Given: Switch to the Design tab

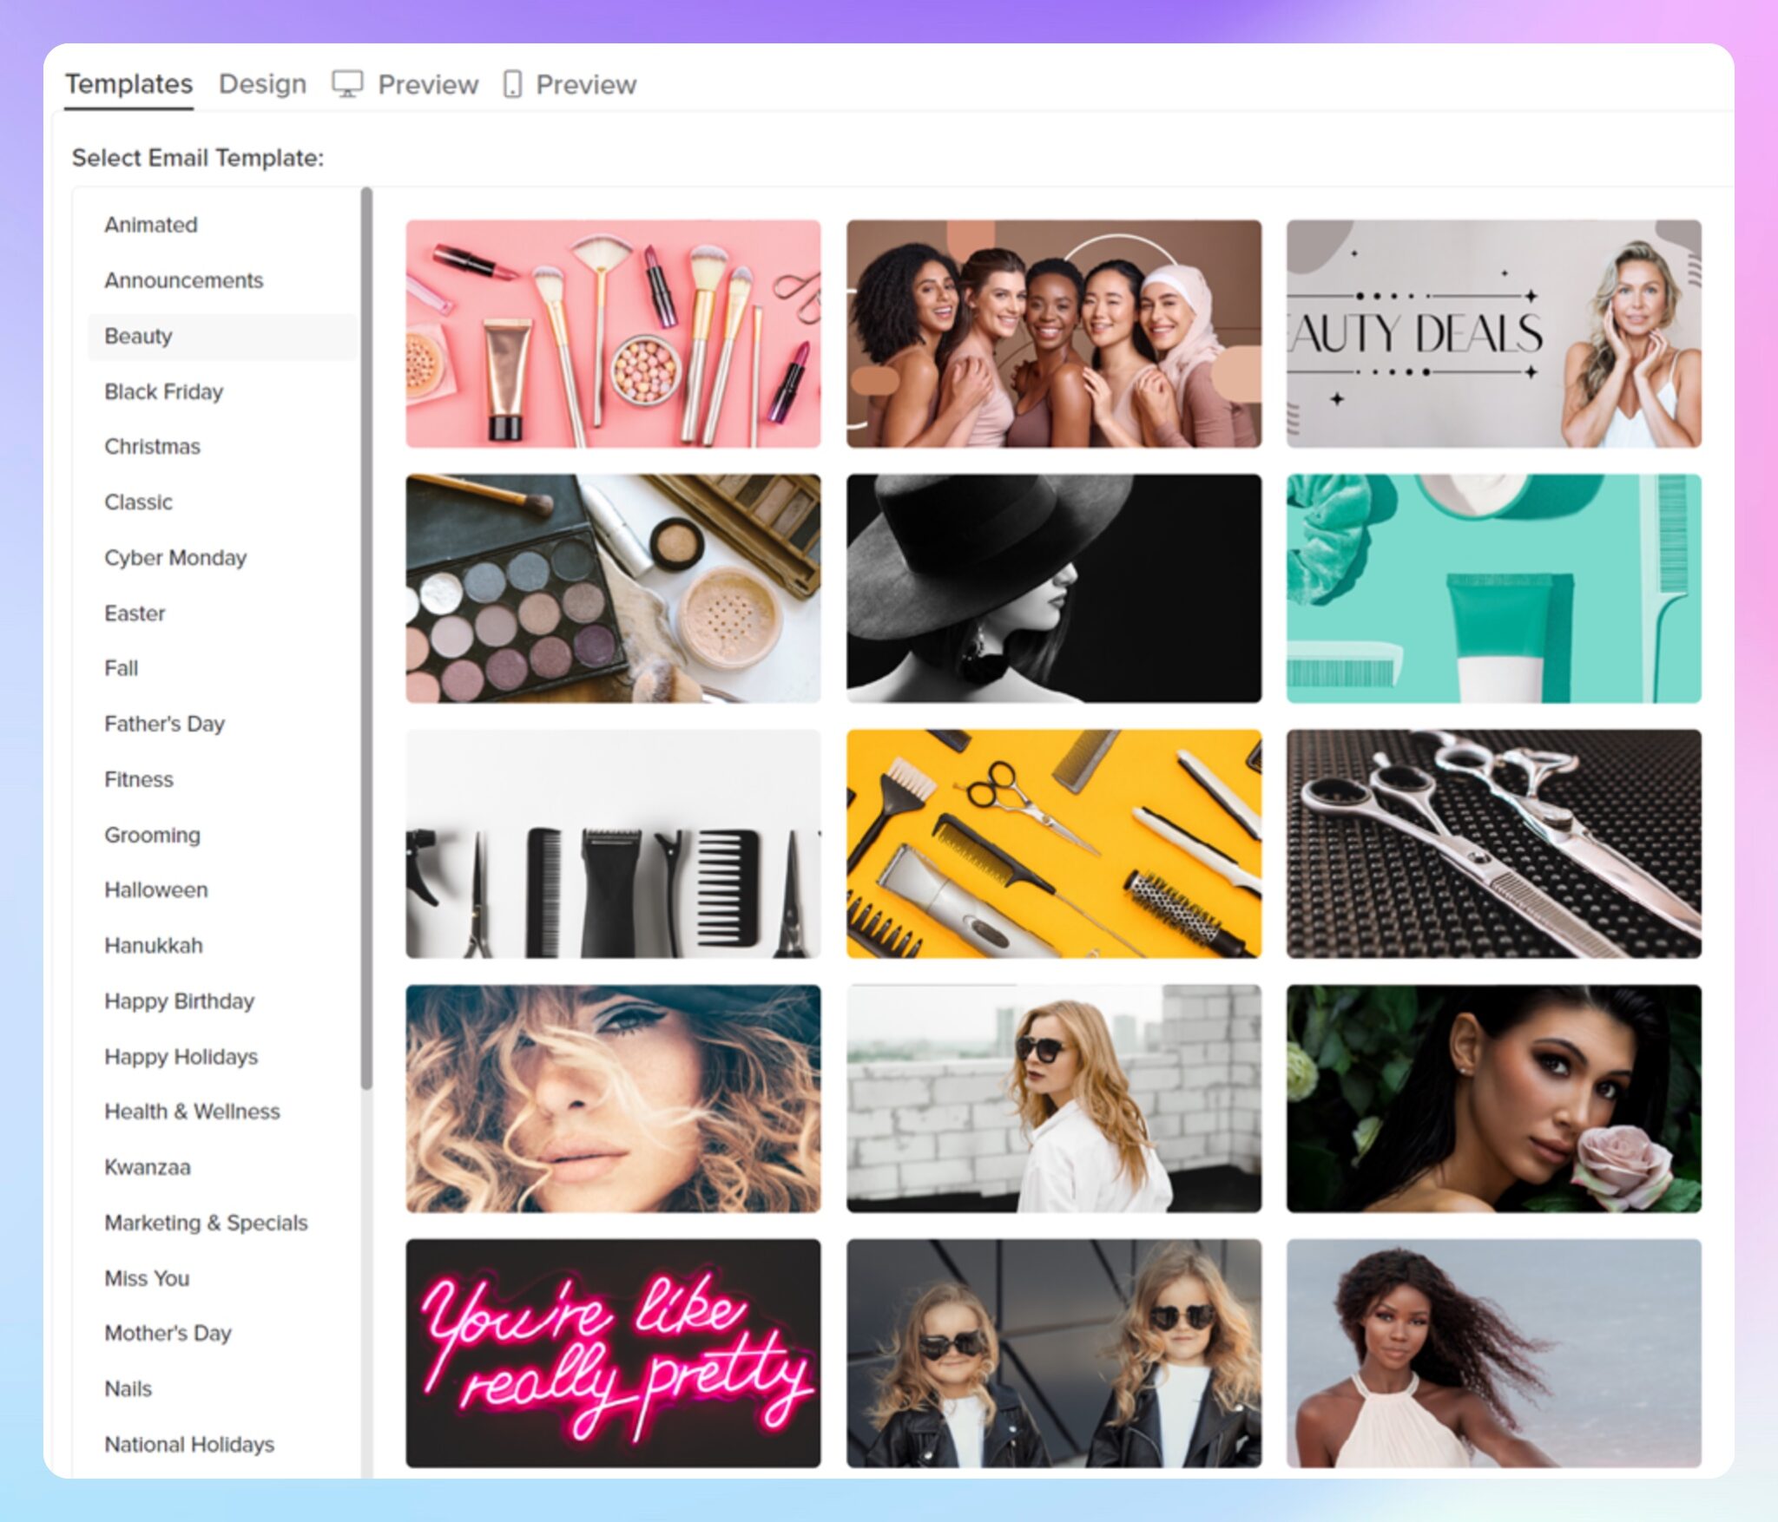Looking at the screenshot, I should [262, 84].
